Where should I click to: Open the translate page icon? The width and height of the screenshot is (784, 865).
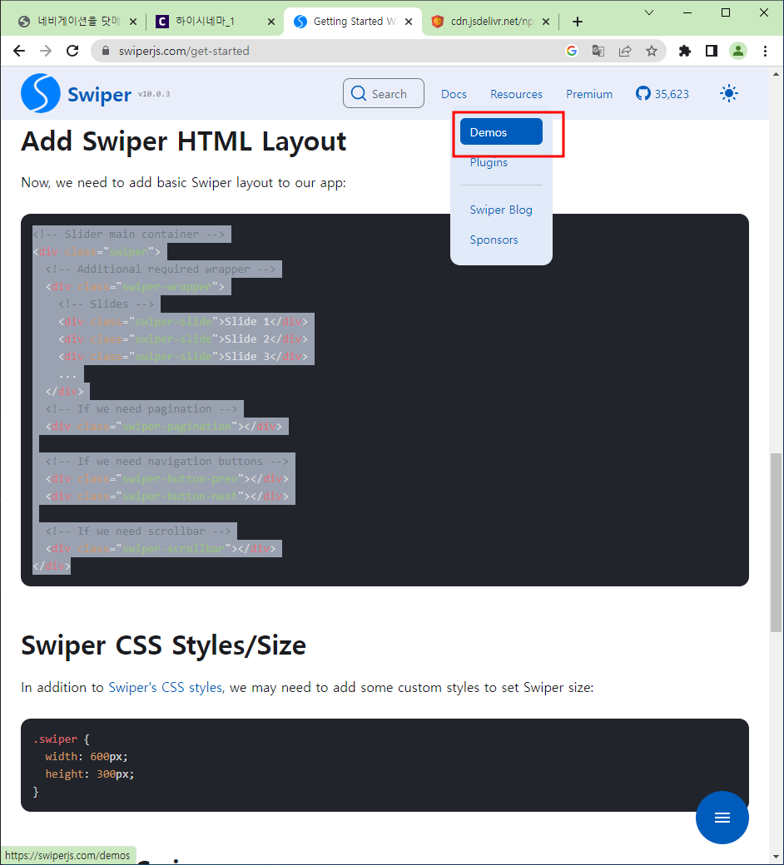pos(598,51)
